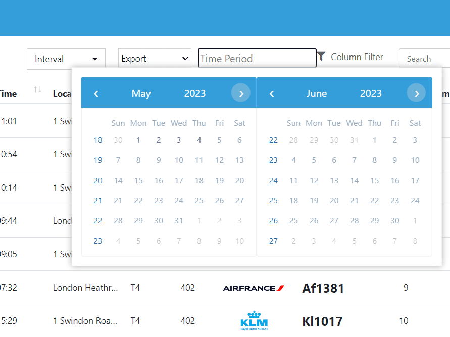Open the May month selector in header
This screenshot has height=337, width=450.
[141, 93]
